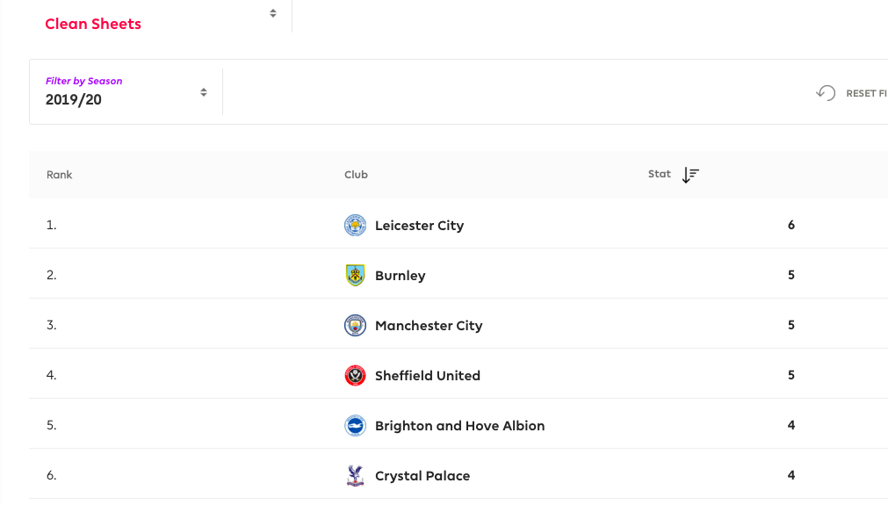Toggle Stat column sort order icon
This screenshot has width=888, height=505.
pos(690,175)
